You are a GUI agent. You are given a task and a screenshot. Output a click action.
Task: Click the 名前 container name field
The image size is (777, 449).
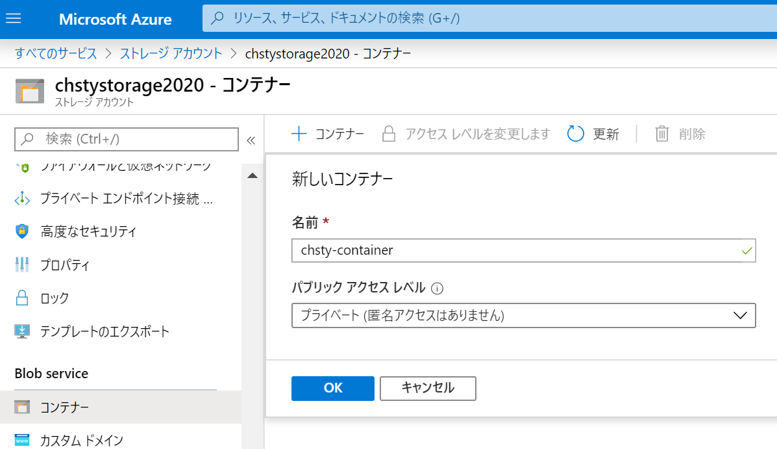click(x=523, y=251)
